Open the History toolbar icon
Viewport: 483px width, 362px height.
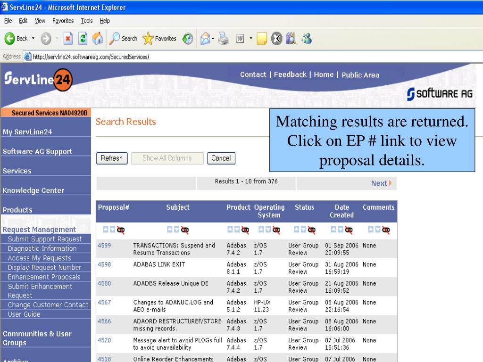point(187,39)
